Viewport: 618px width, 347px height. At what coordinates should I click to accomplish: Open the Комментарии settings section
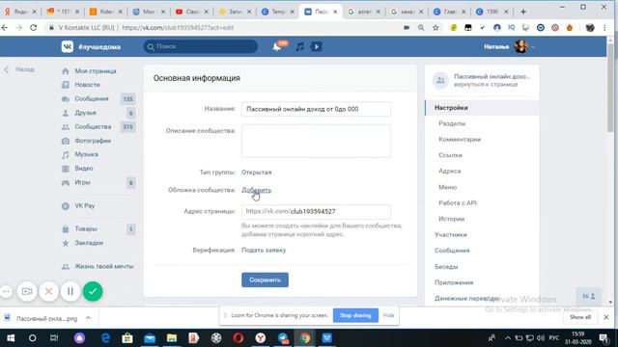460,139
